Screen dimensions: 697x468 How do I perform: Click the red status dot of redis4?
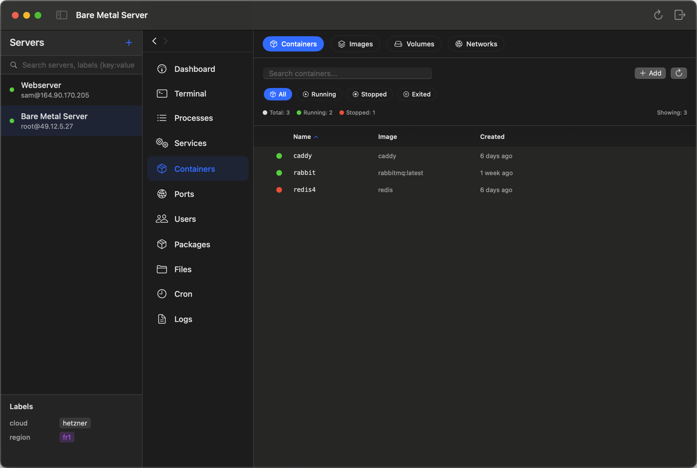pyautogui.click(x=279, y=190)
